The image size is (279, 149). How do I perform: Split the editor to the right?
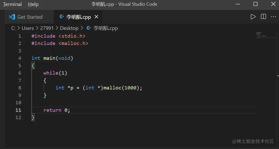(263, 17)
